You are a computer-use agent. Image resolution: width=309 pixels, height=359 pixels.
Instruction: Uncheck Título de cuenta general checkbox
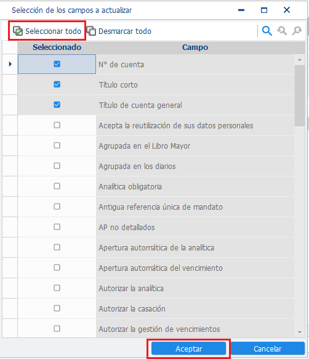(57, 105)
